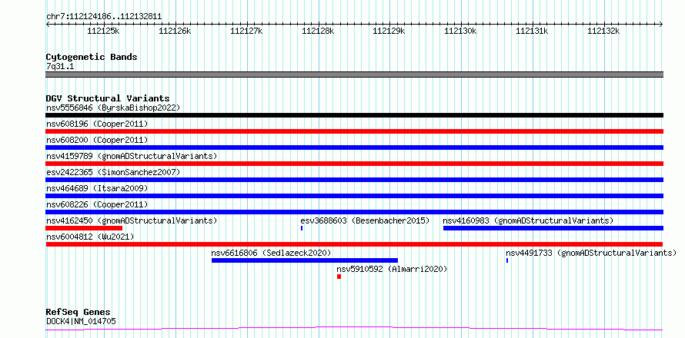This screenshot has height=338, width=685.
Task: Open the nsv608200 (Cooper2011) label
Action: (97, 140)
